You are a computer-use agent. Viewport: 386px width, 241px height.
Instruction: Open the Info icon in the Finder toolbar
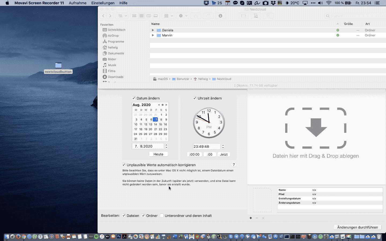[220, 16]
